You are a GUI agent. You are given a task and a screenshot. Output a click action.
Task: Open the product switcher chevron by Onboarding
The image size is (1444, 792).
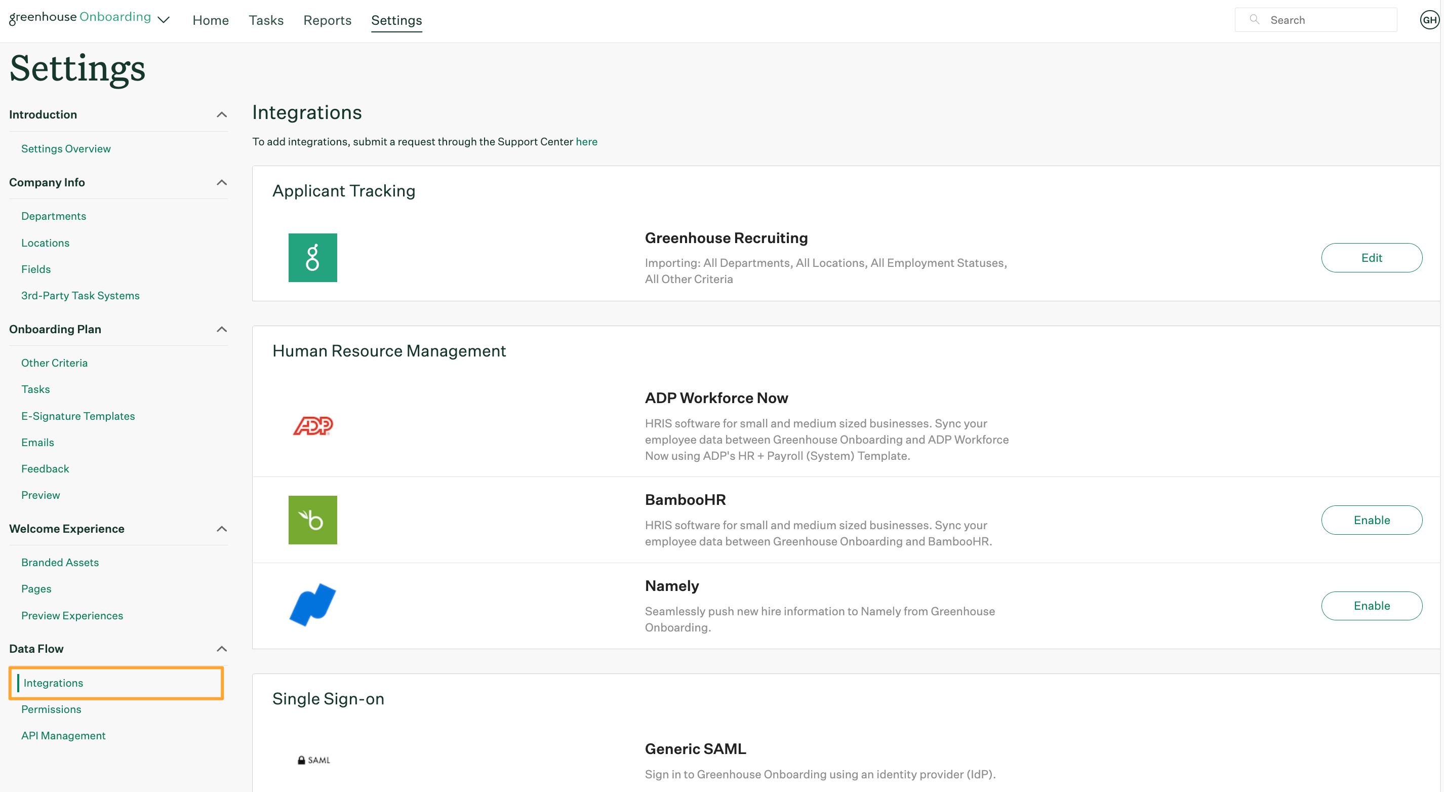pos(164,20)
